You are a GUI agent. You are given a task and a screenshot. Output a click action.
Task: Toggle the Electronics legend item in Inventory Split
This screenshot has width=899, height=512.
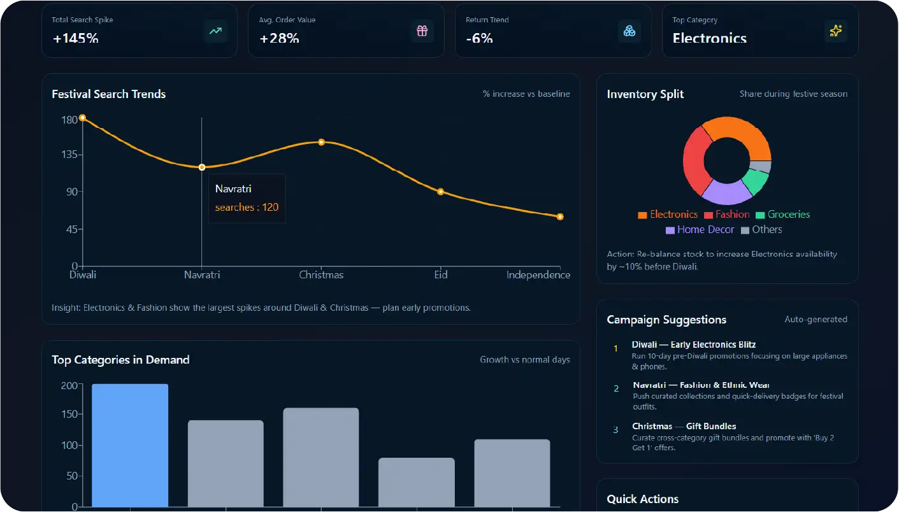pos(668,215)
